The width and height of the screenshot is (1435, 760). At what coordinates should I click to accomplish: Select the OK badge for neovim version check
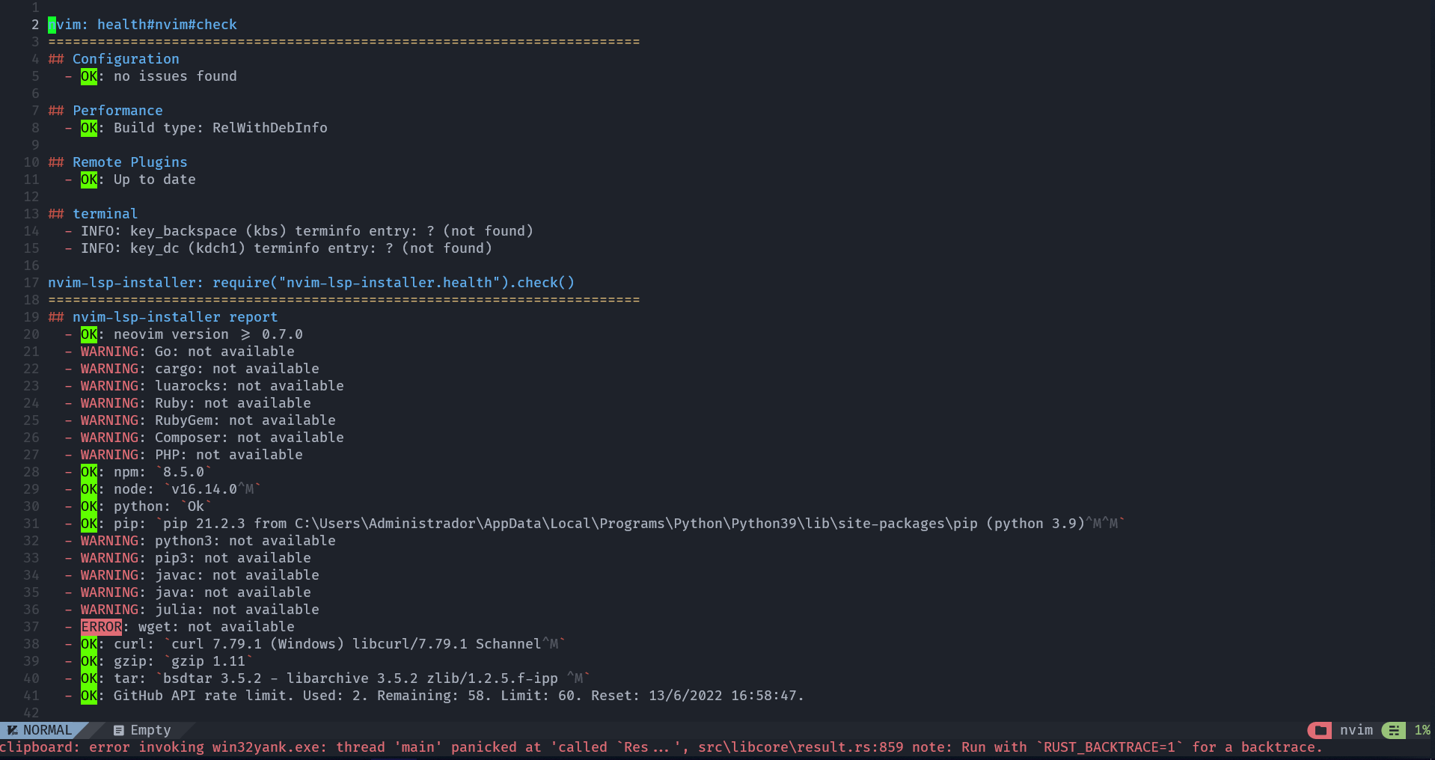point(88,334)
